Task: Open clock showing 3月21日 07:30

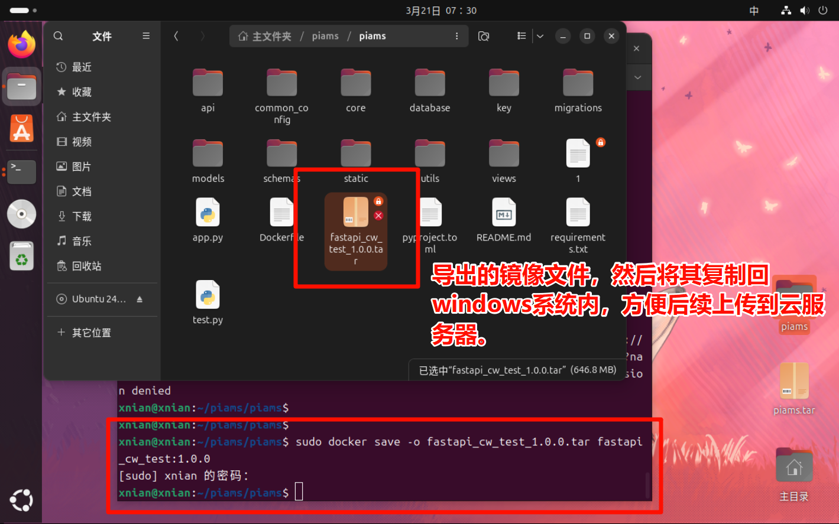Action: pos(441,11)
